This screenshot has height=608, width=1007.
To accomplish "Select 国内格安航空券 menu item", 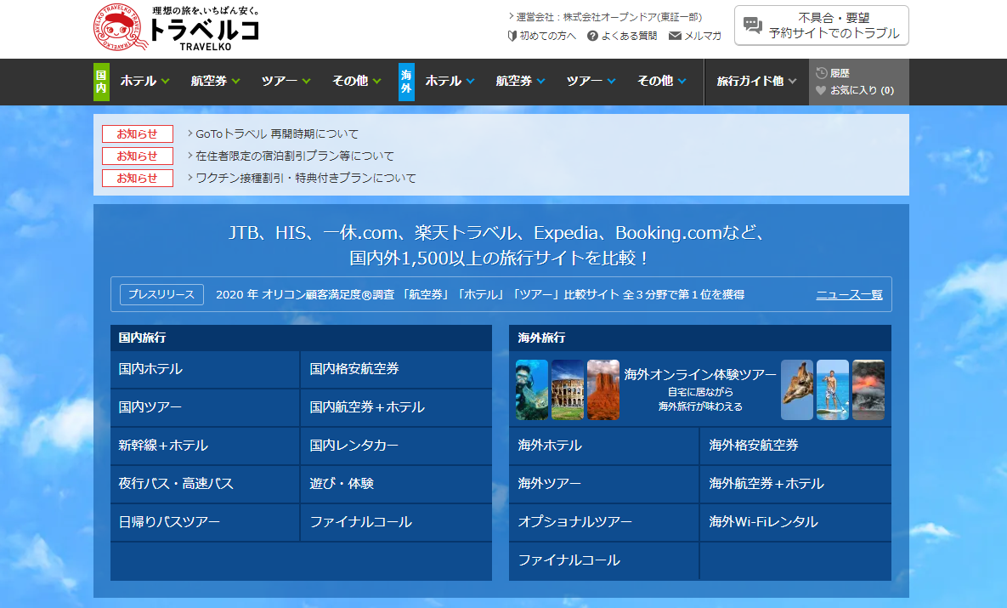I will [396, 369].
